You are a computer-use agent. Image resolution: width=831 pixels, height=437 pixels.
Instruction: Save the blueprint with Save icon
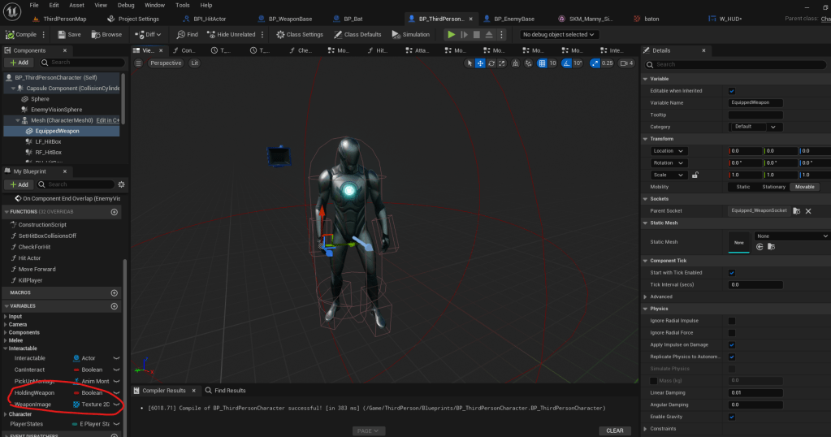coord(68,34)
